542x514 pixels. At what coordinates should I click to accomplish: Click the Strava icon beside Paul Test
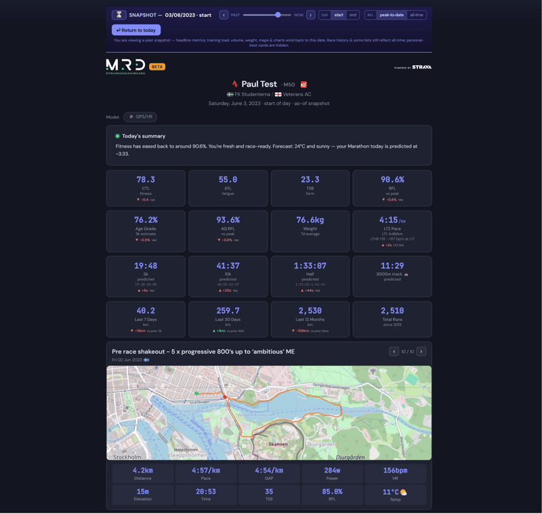235,84
